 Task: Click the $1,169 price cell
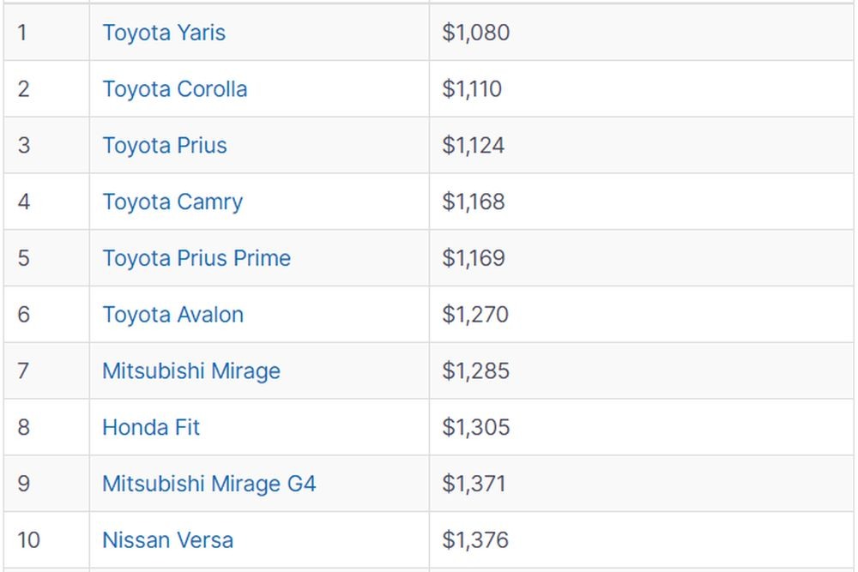pyautogui.click(x=641, y=257)
